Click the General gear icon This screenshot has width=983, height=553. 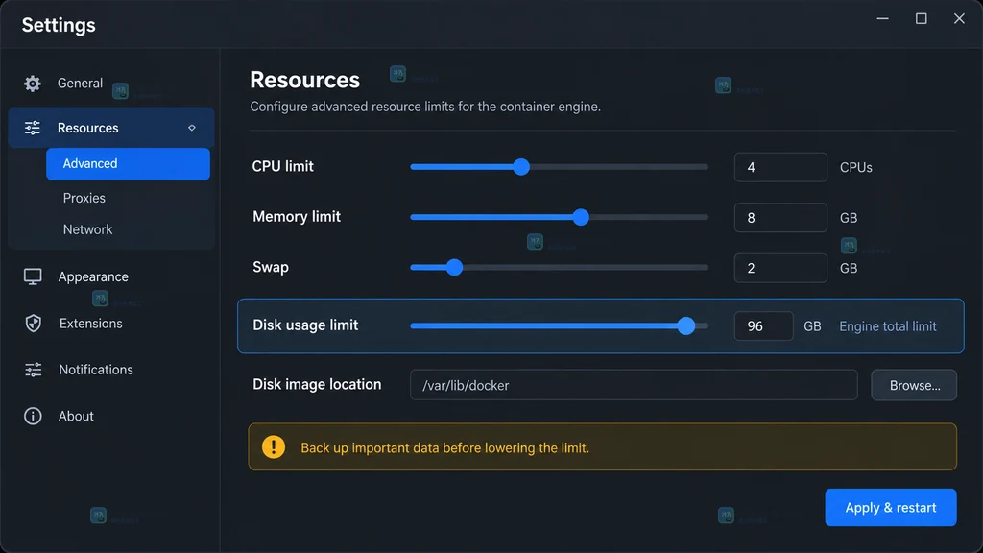[33, 84]
